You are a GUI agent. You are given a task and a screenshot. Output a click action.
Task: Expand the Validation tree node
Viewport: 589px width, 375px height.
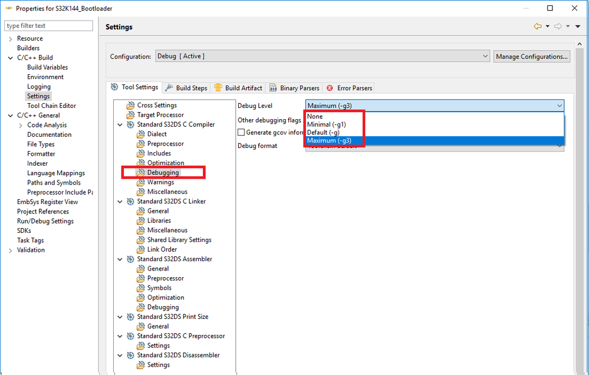pos(10,250)
